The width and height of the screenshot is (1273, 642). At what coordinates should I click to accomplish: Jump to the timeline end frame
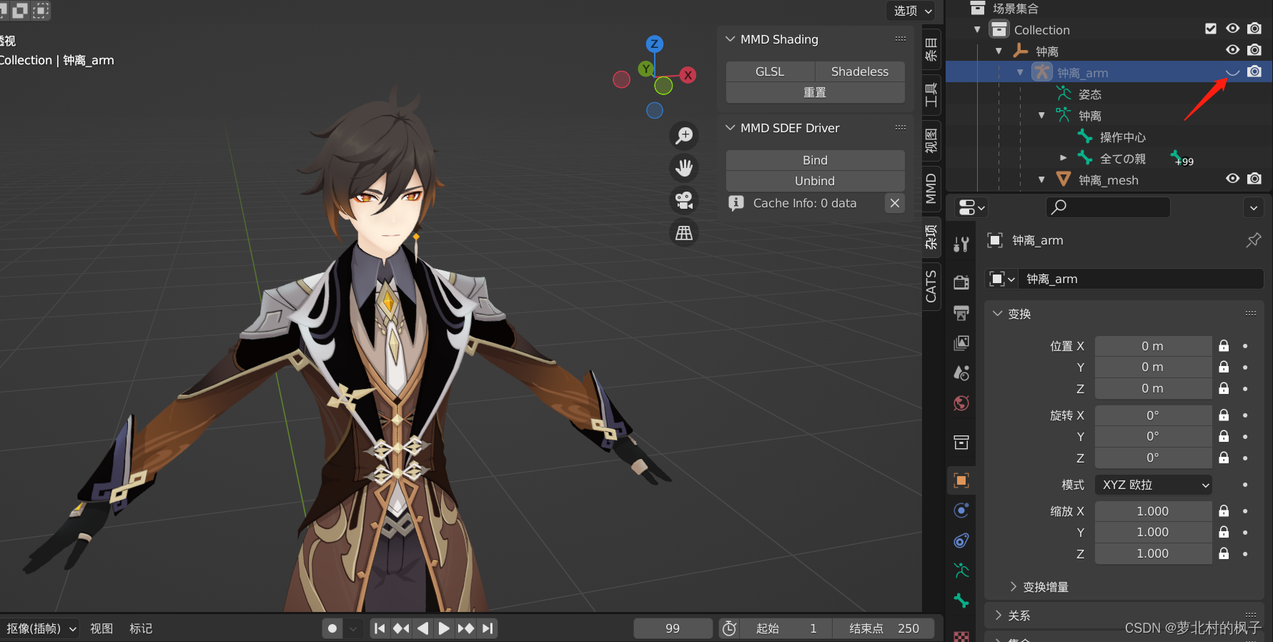487,628
